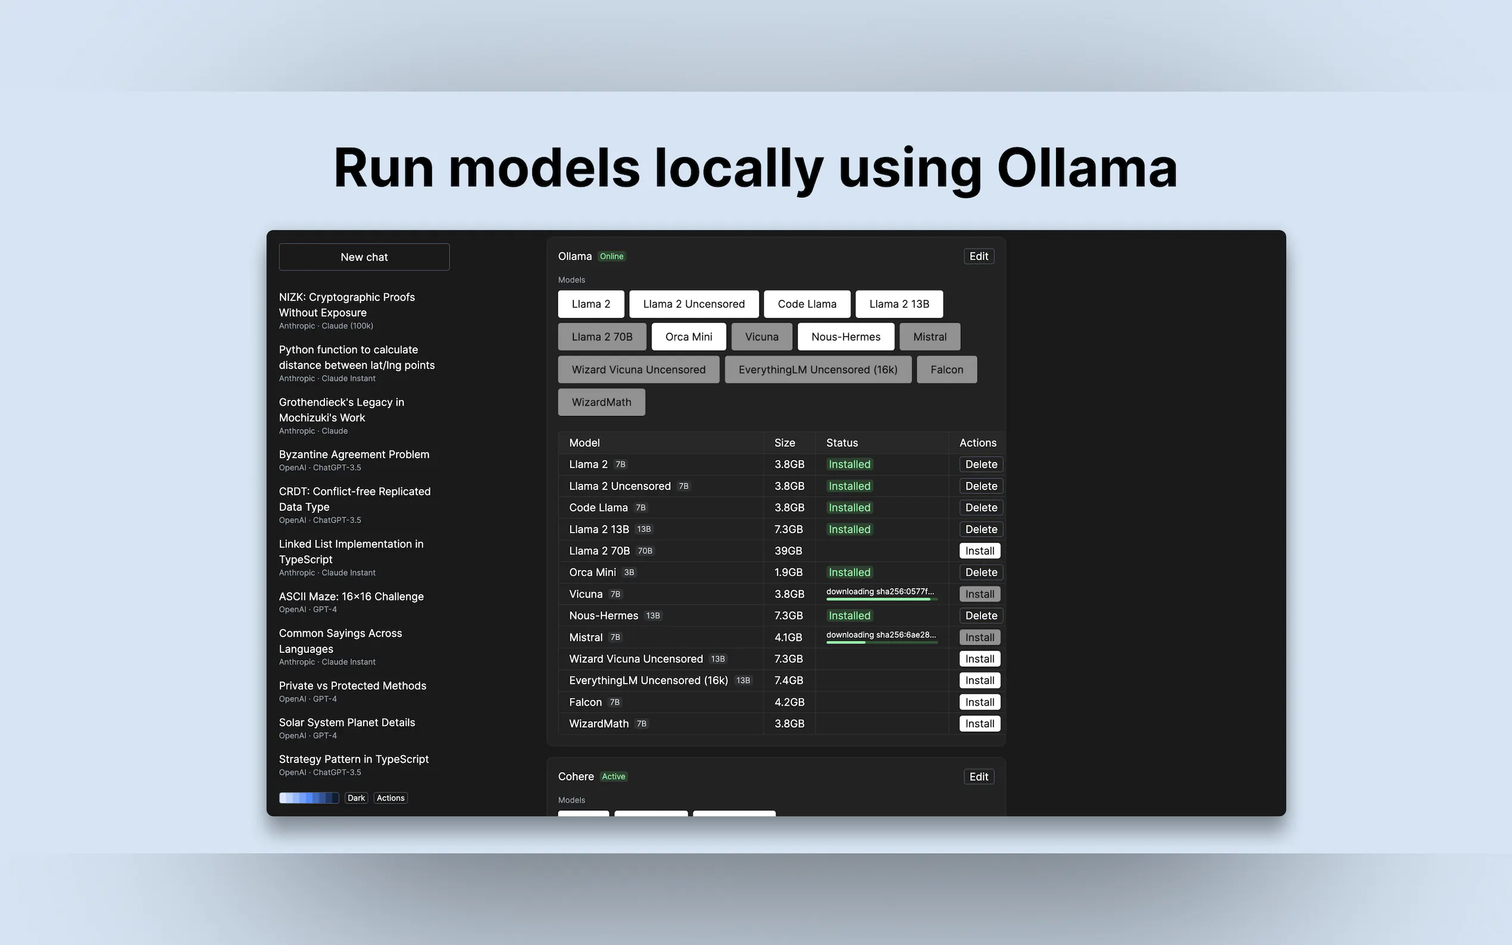Image resolution: width=1512 pixels, height=945 pixels.
Task: Click the Status column header
Action: (x=842, y=443)
